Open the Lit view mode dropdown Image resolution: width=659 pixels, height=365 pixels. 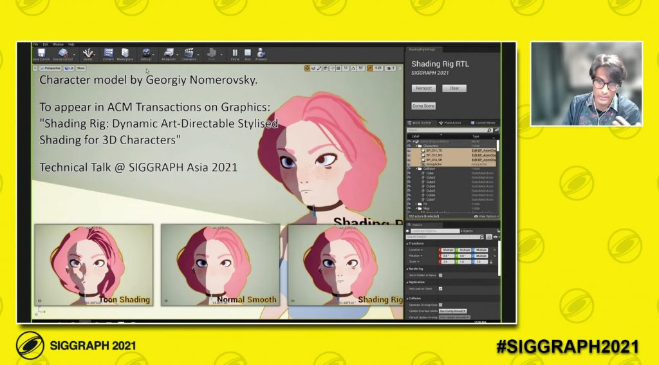pyautogui.click(x=69, y=68)
